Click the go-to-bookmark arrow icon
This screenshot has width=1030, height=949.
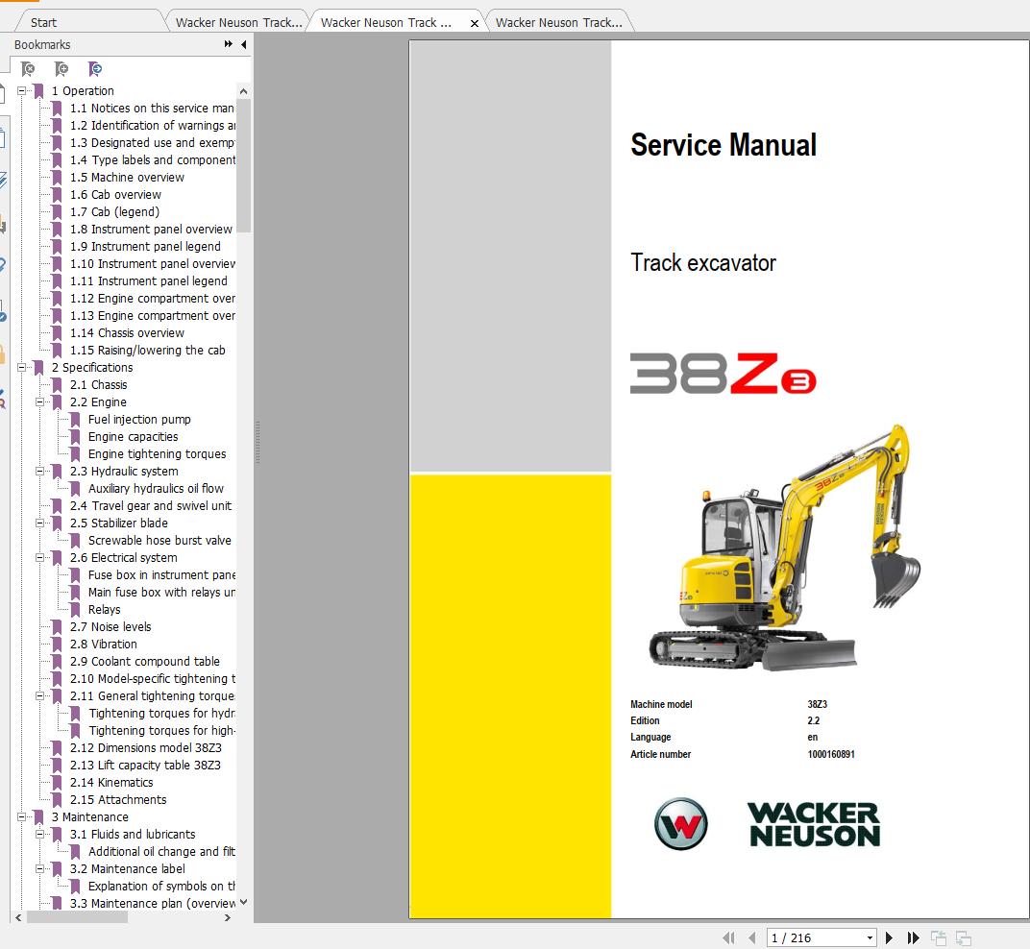95,69
